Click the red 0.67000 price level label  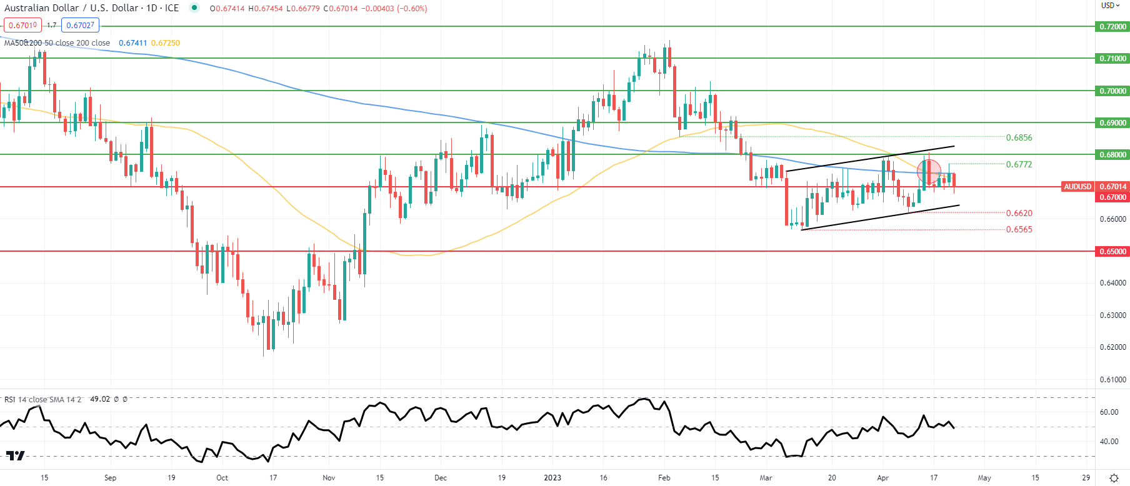coord(1112,197)
